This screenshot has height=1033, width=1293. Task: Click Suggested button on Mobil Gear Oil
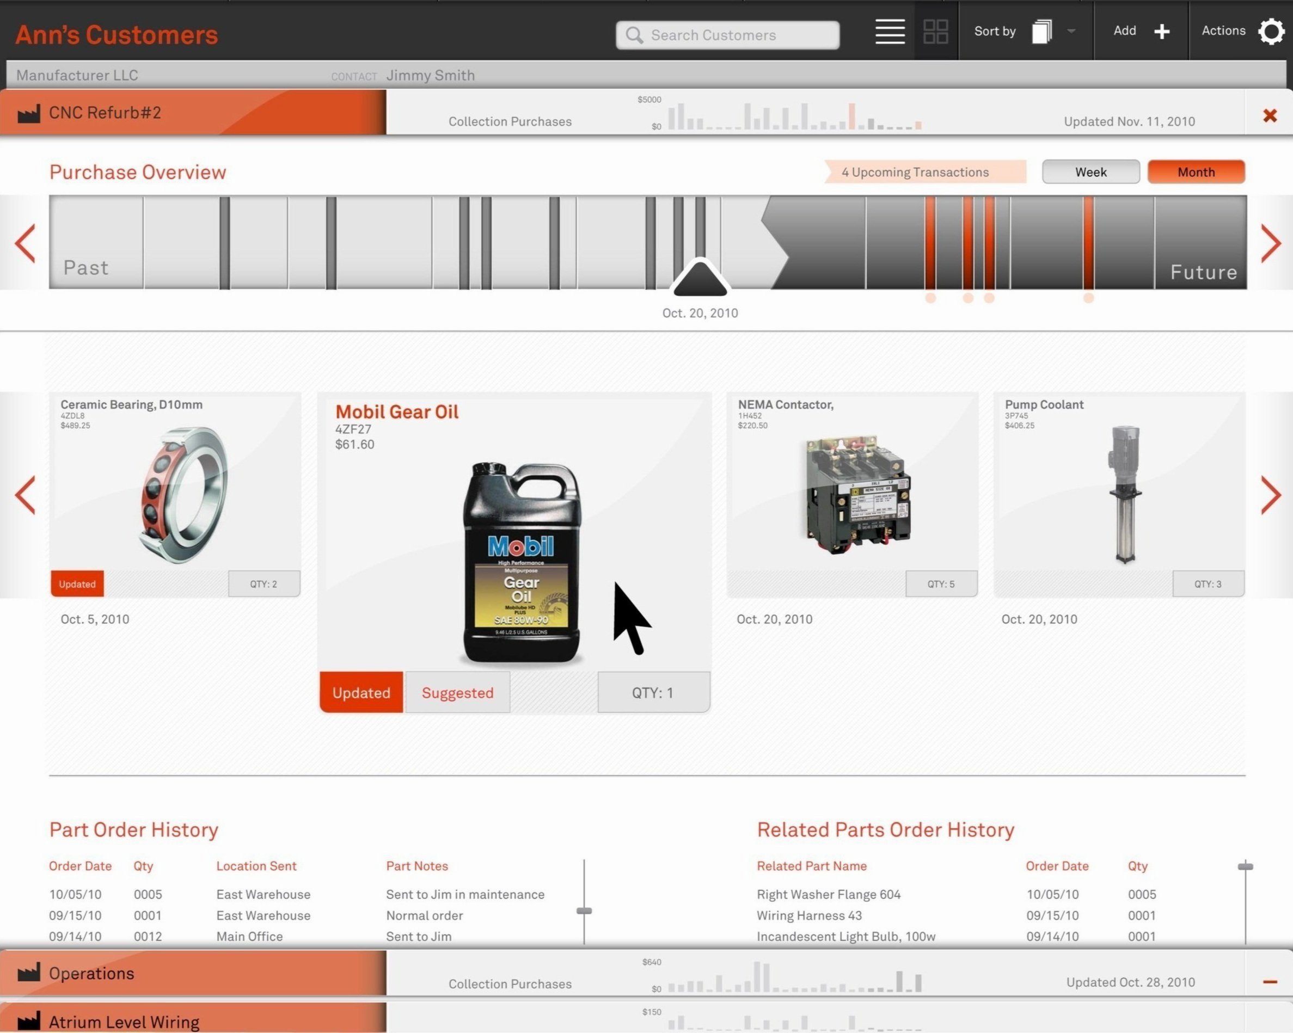click(458, 692)
